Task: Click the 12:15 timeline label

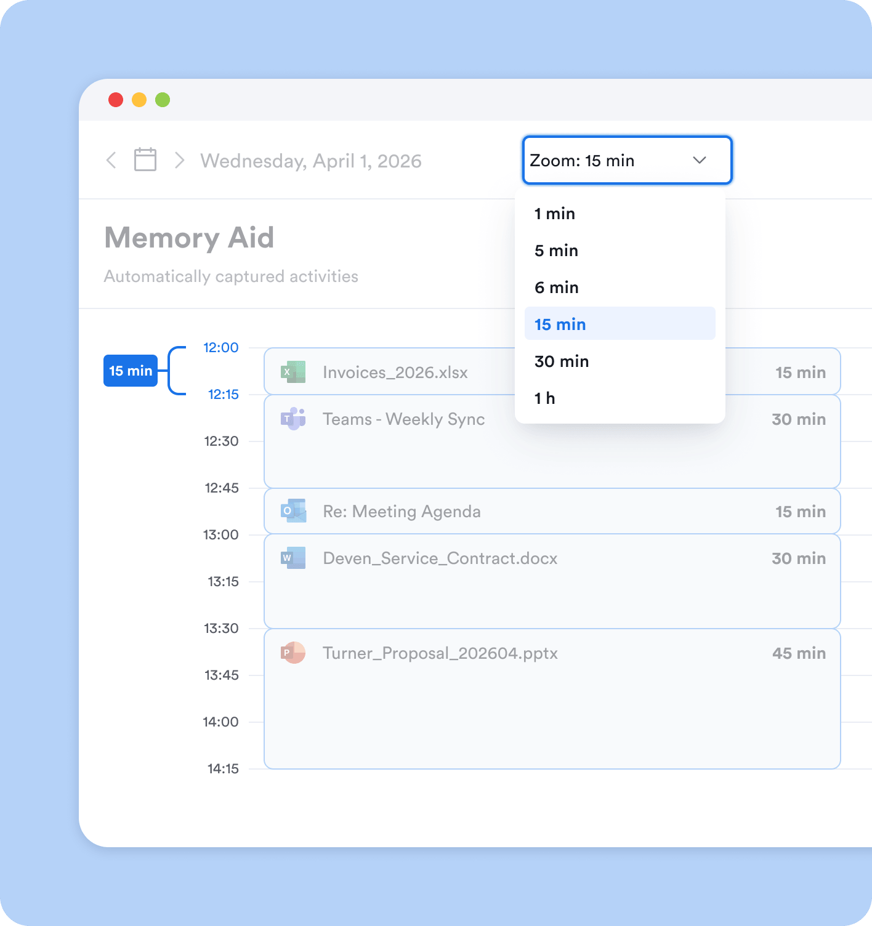Action: pyautogui.click(x=223, y=394)
